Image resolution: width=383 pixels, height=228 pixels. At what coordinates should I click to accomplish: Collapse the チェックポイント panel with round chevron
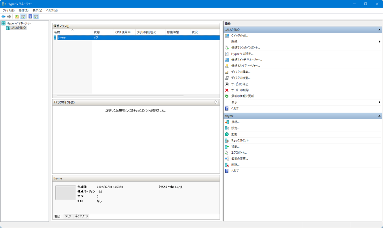[x=217, y=102]
